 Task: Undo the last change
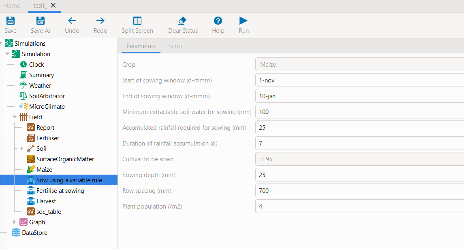pyautogui.click(x=72, y=21)
